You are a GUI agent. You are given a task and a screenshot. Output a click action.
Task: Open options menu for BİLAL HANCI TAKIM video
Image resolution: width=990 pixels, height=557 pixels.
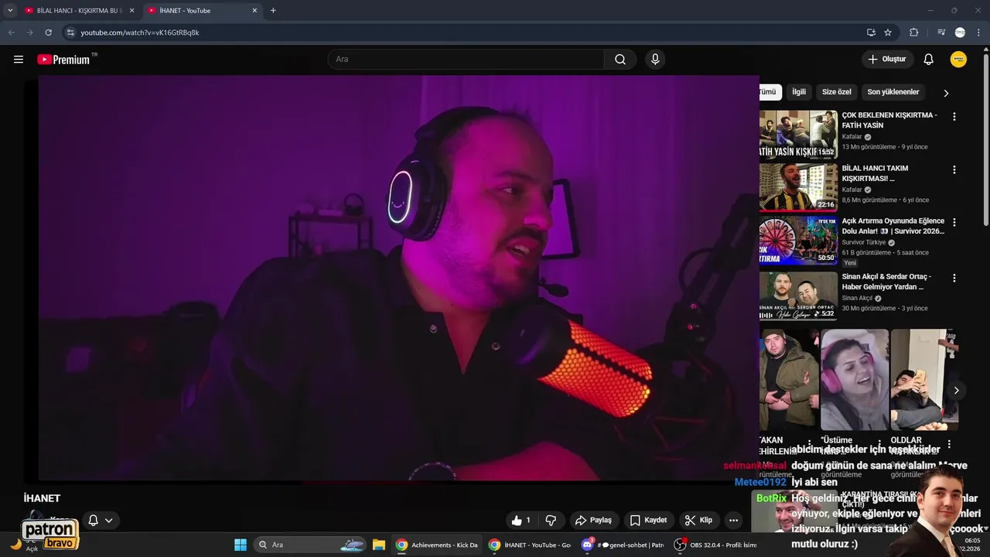click(954, 169)
